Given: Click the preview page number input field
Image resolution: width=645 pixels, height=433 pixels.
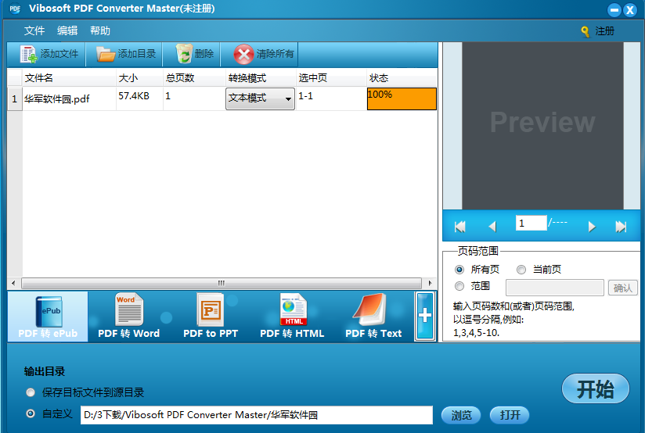Looking at the screenshot, I should pos(531,223).
